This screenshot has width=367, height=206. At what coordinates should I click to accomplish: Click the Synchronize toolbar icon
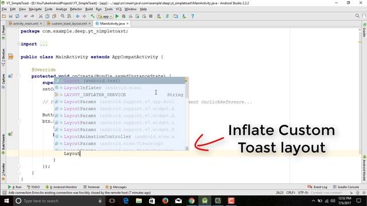pos(18,16)
